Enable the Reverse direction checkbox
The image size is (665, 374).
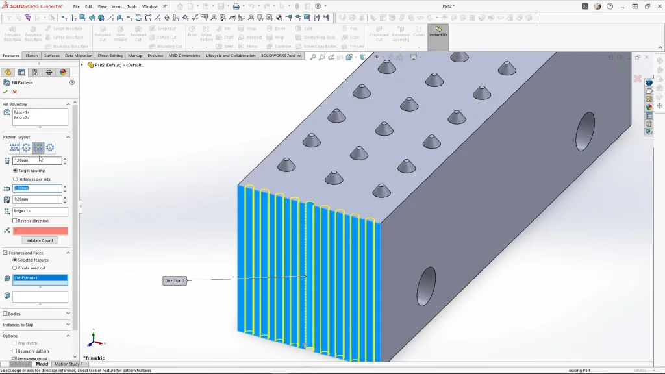[15, 221]
